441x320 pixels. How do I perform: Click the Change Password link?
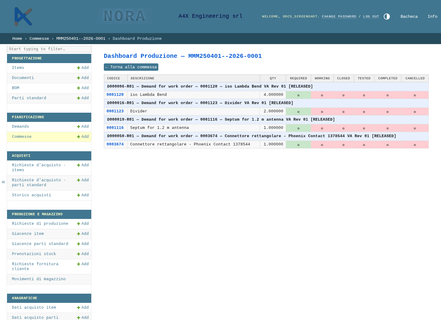tap(339, 17)
